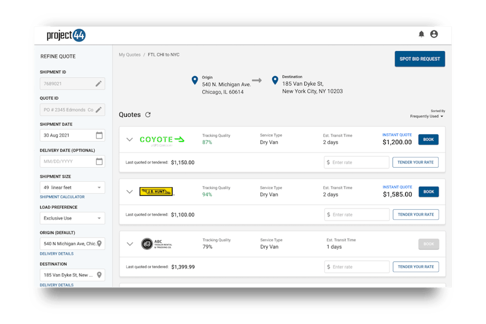Image resolution: width=486 pixels, height=324 pixels.
Task: Open the user account profile icon
Action: (434, 35)
